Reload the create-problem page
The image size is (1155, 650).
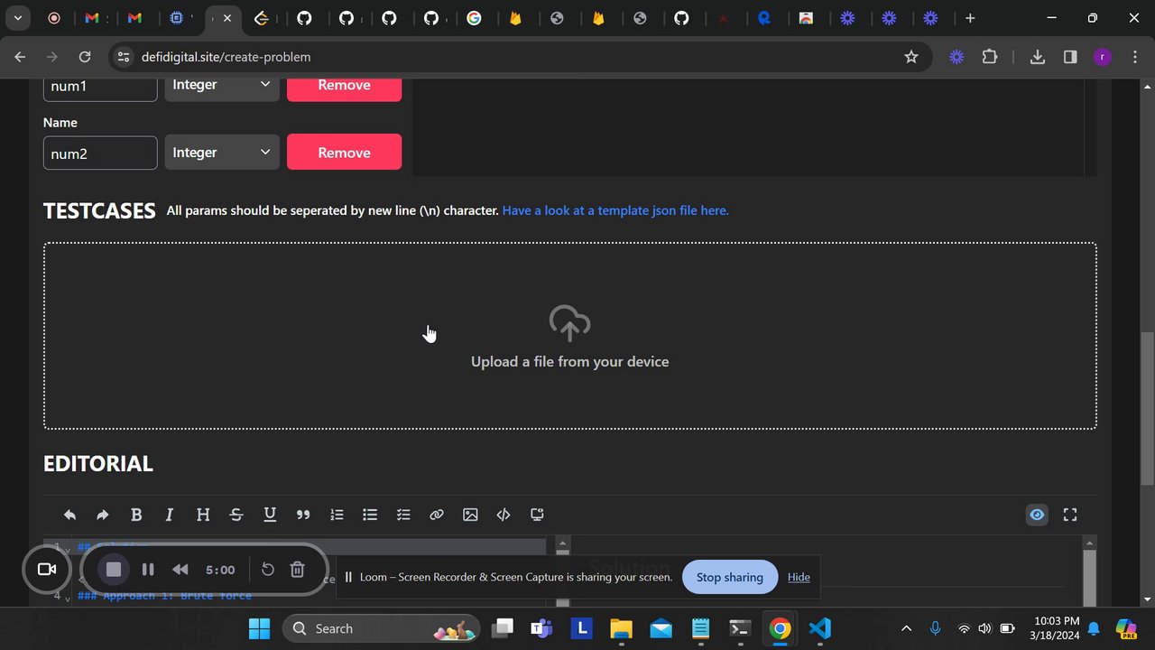click(85, 57)
